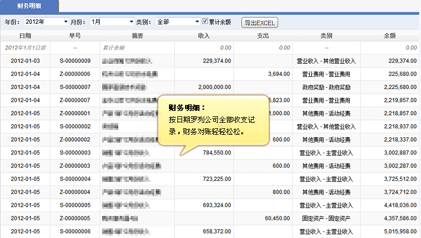421x238 pixels.
Task: Click the 导出EXCEL button
Action: (x=260, y=23)
